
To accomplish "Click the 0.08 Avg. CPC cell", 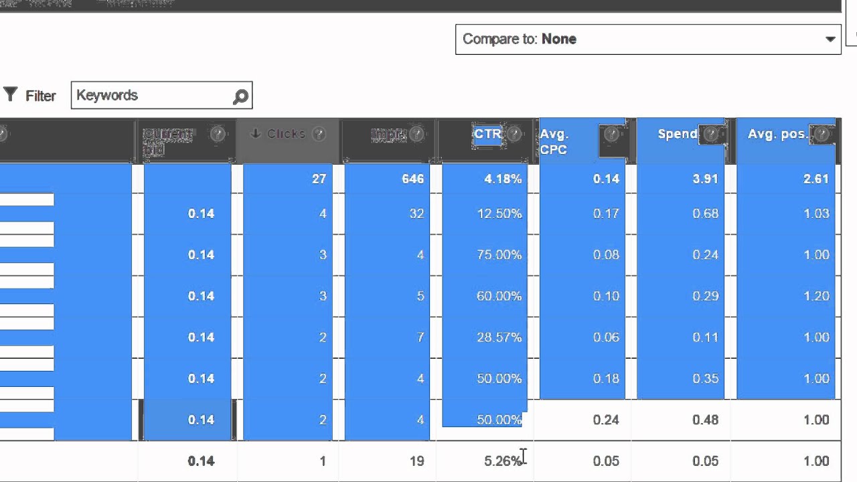I will click(606, 255).
